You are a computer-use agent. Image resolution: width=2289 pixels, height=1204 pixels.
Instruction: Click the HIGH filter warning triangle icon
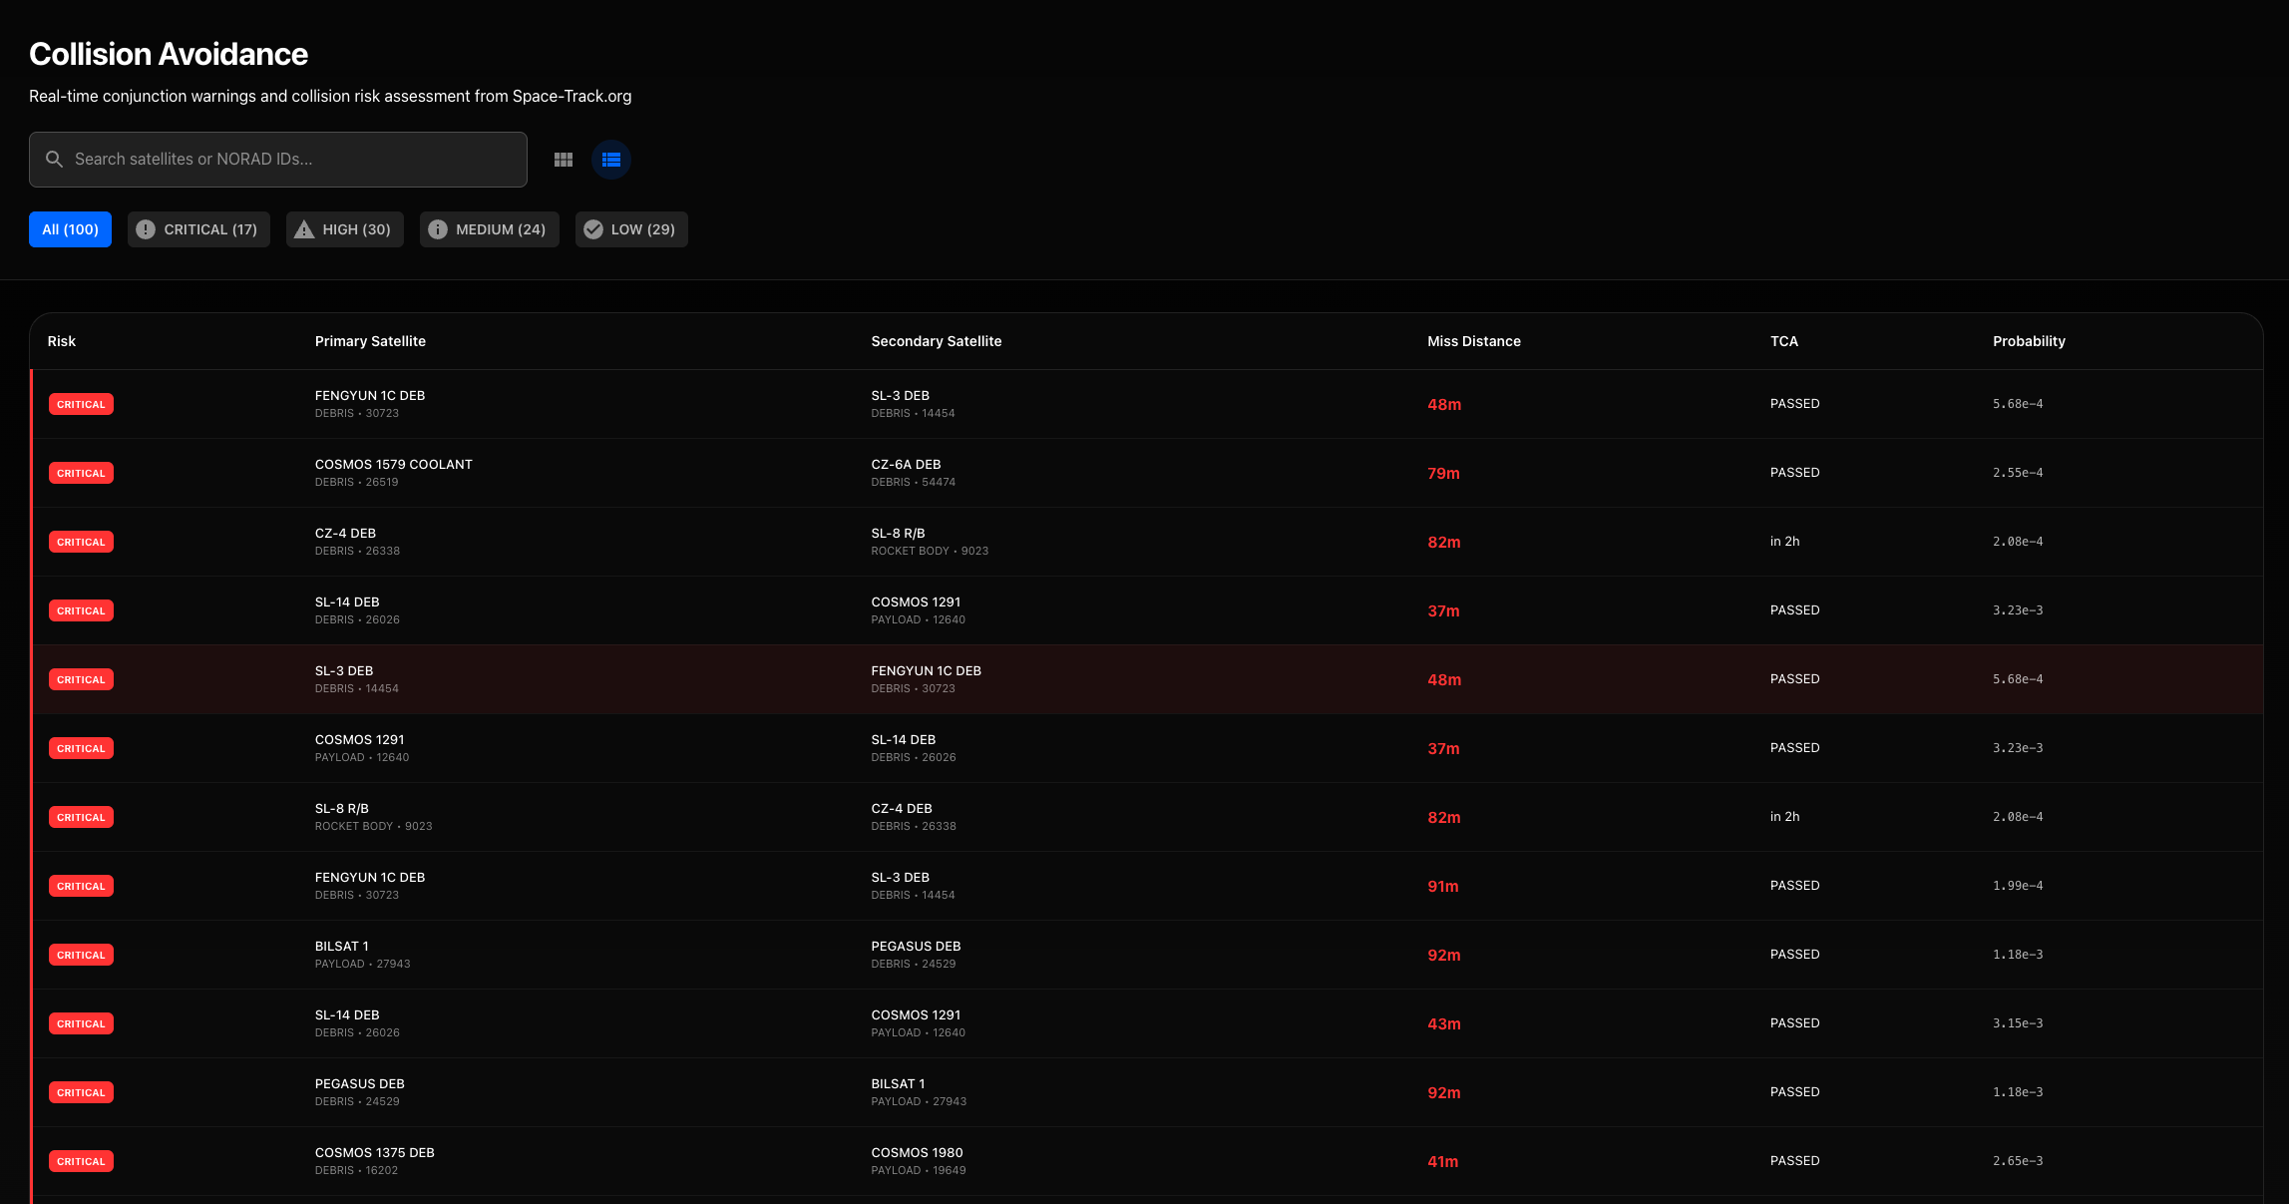(x=304, y=229)
